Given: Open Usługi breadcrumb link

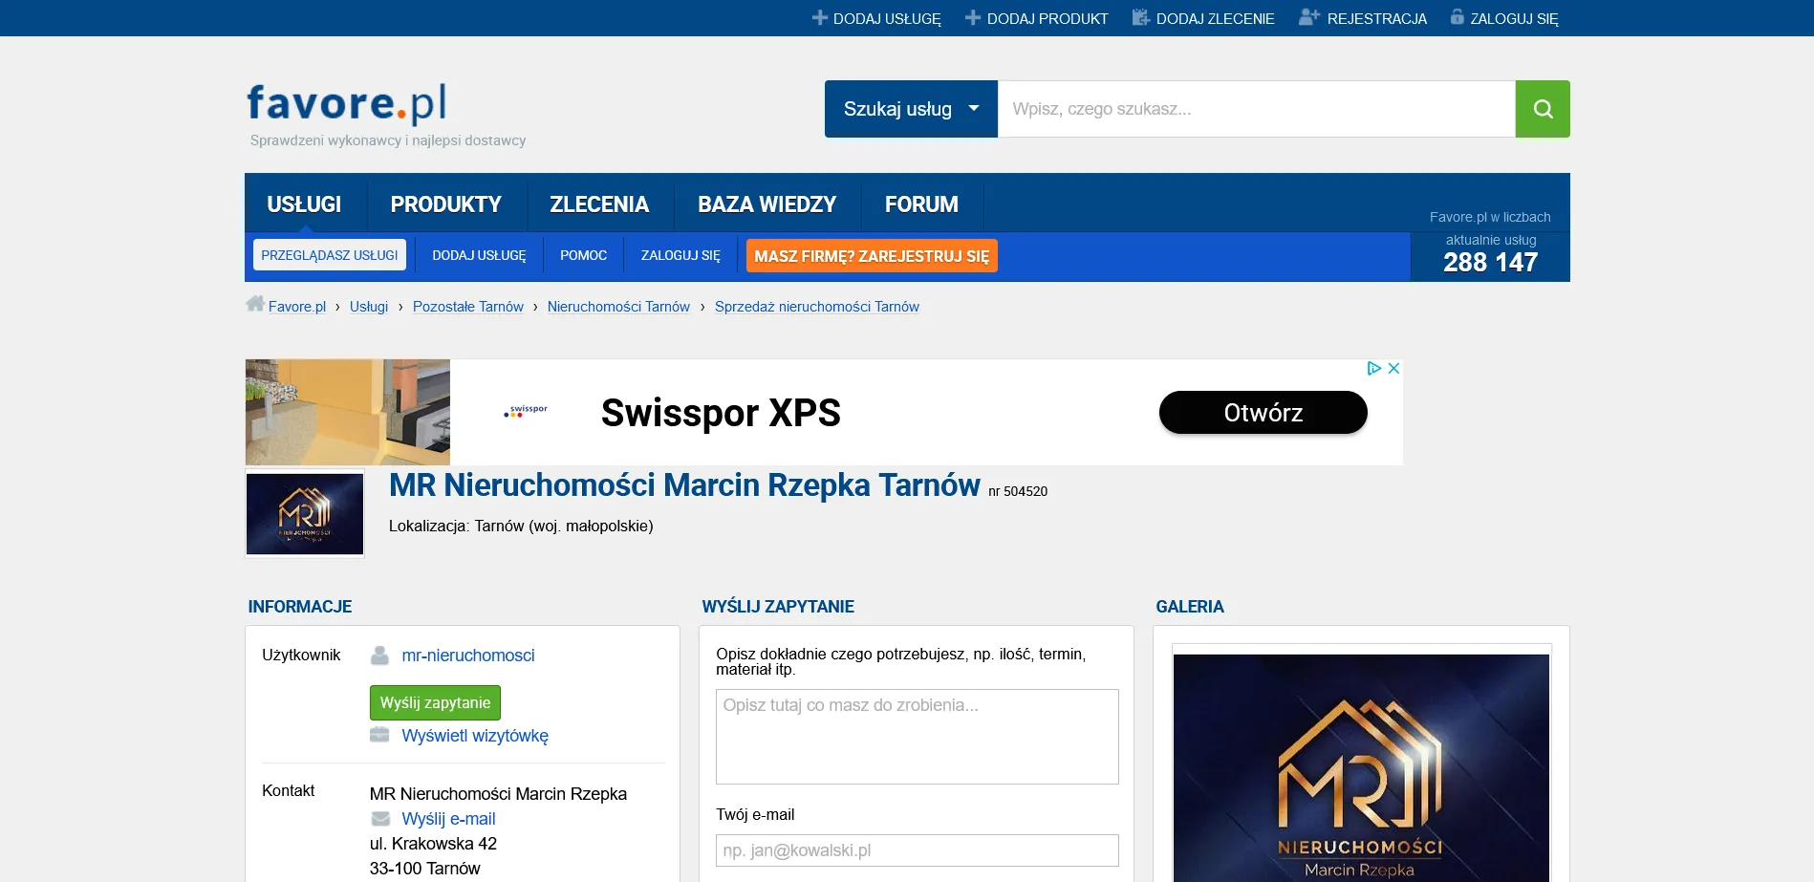Looking at the screenshot, I should coord(369,307).
